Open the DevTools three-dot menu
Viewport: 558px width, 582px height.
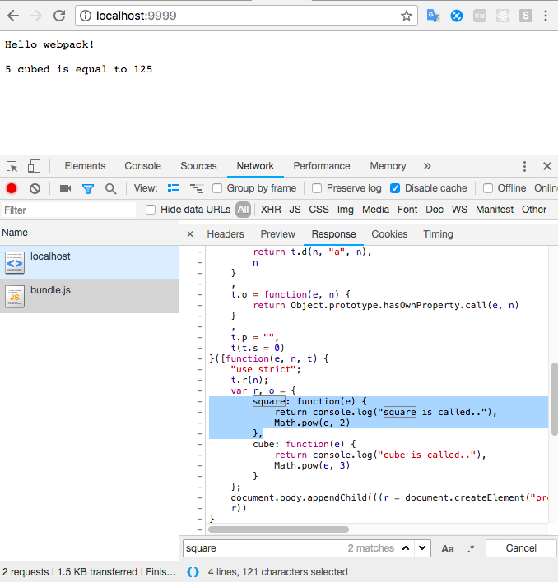pos(524,166)
